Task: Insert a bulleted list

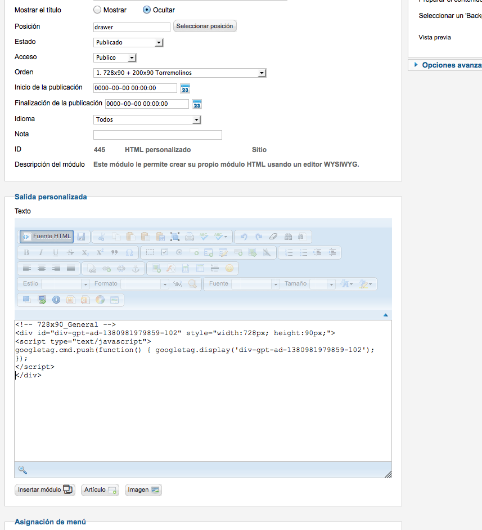Action: (x=304, y=252)
